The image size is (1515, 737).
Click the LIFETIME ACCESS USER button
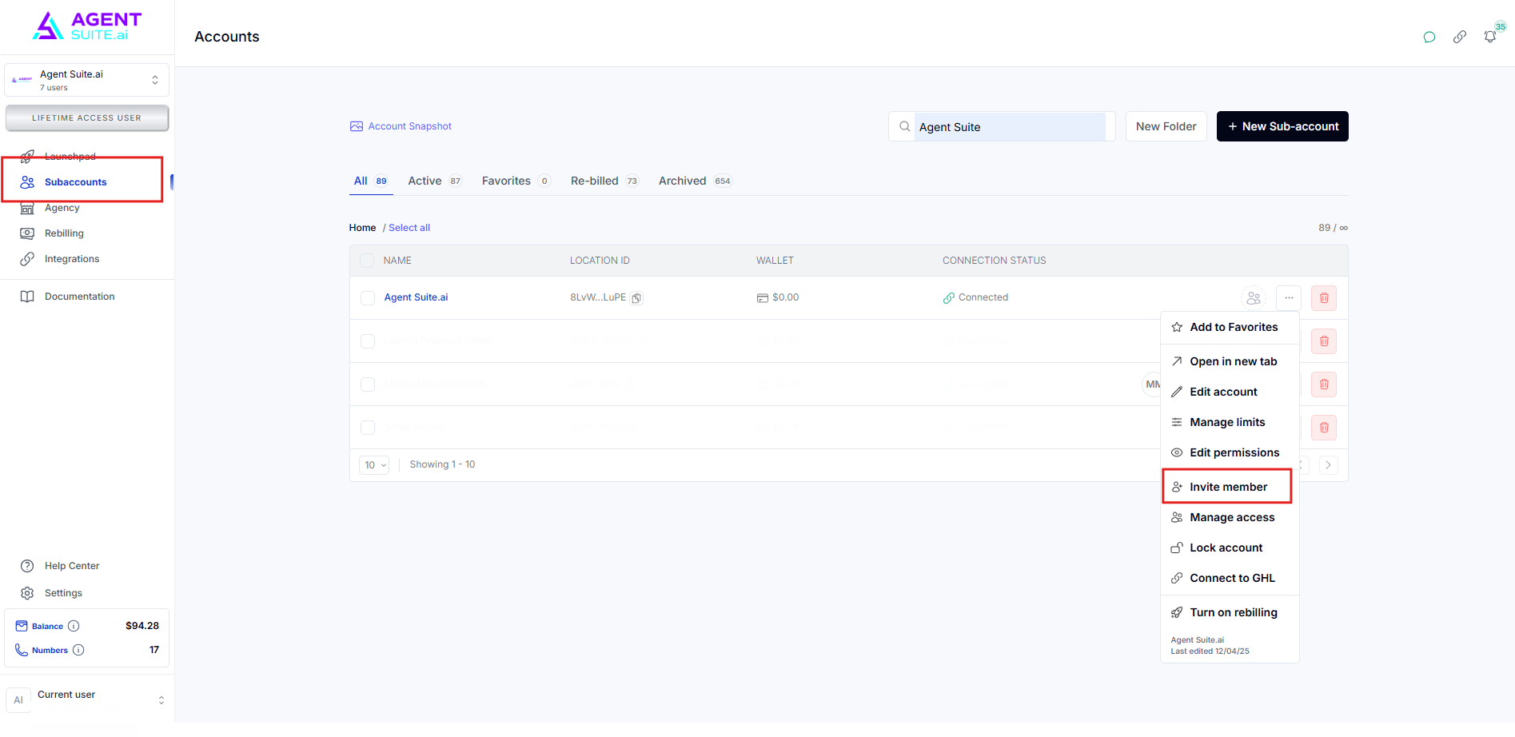pos(87,118)
